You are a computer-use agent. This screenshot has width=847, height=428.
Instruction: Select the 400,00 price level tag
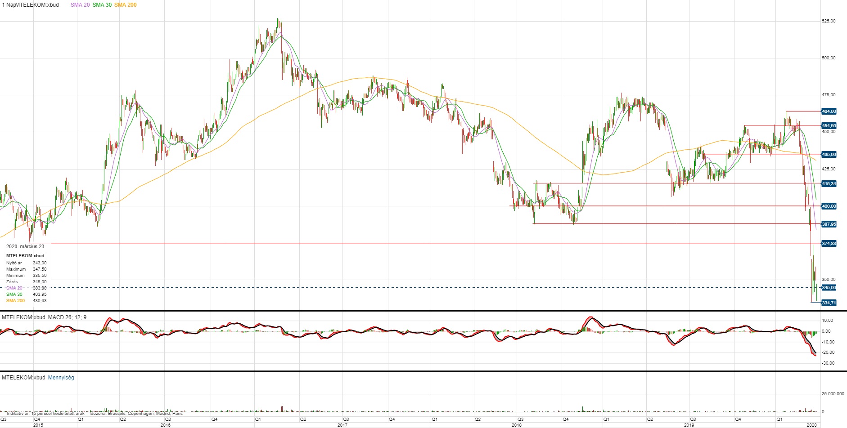pyautogui.click(x=829, y=206)
